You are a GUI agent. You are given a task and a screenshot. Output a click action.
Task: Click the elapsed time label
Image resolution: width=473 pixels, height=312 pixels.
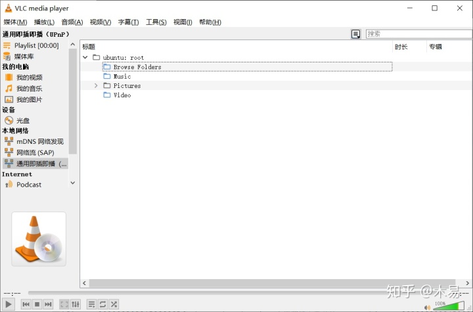[x=12, y=294]
